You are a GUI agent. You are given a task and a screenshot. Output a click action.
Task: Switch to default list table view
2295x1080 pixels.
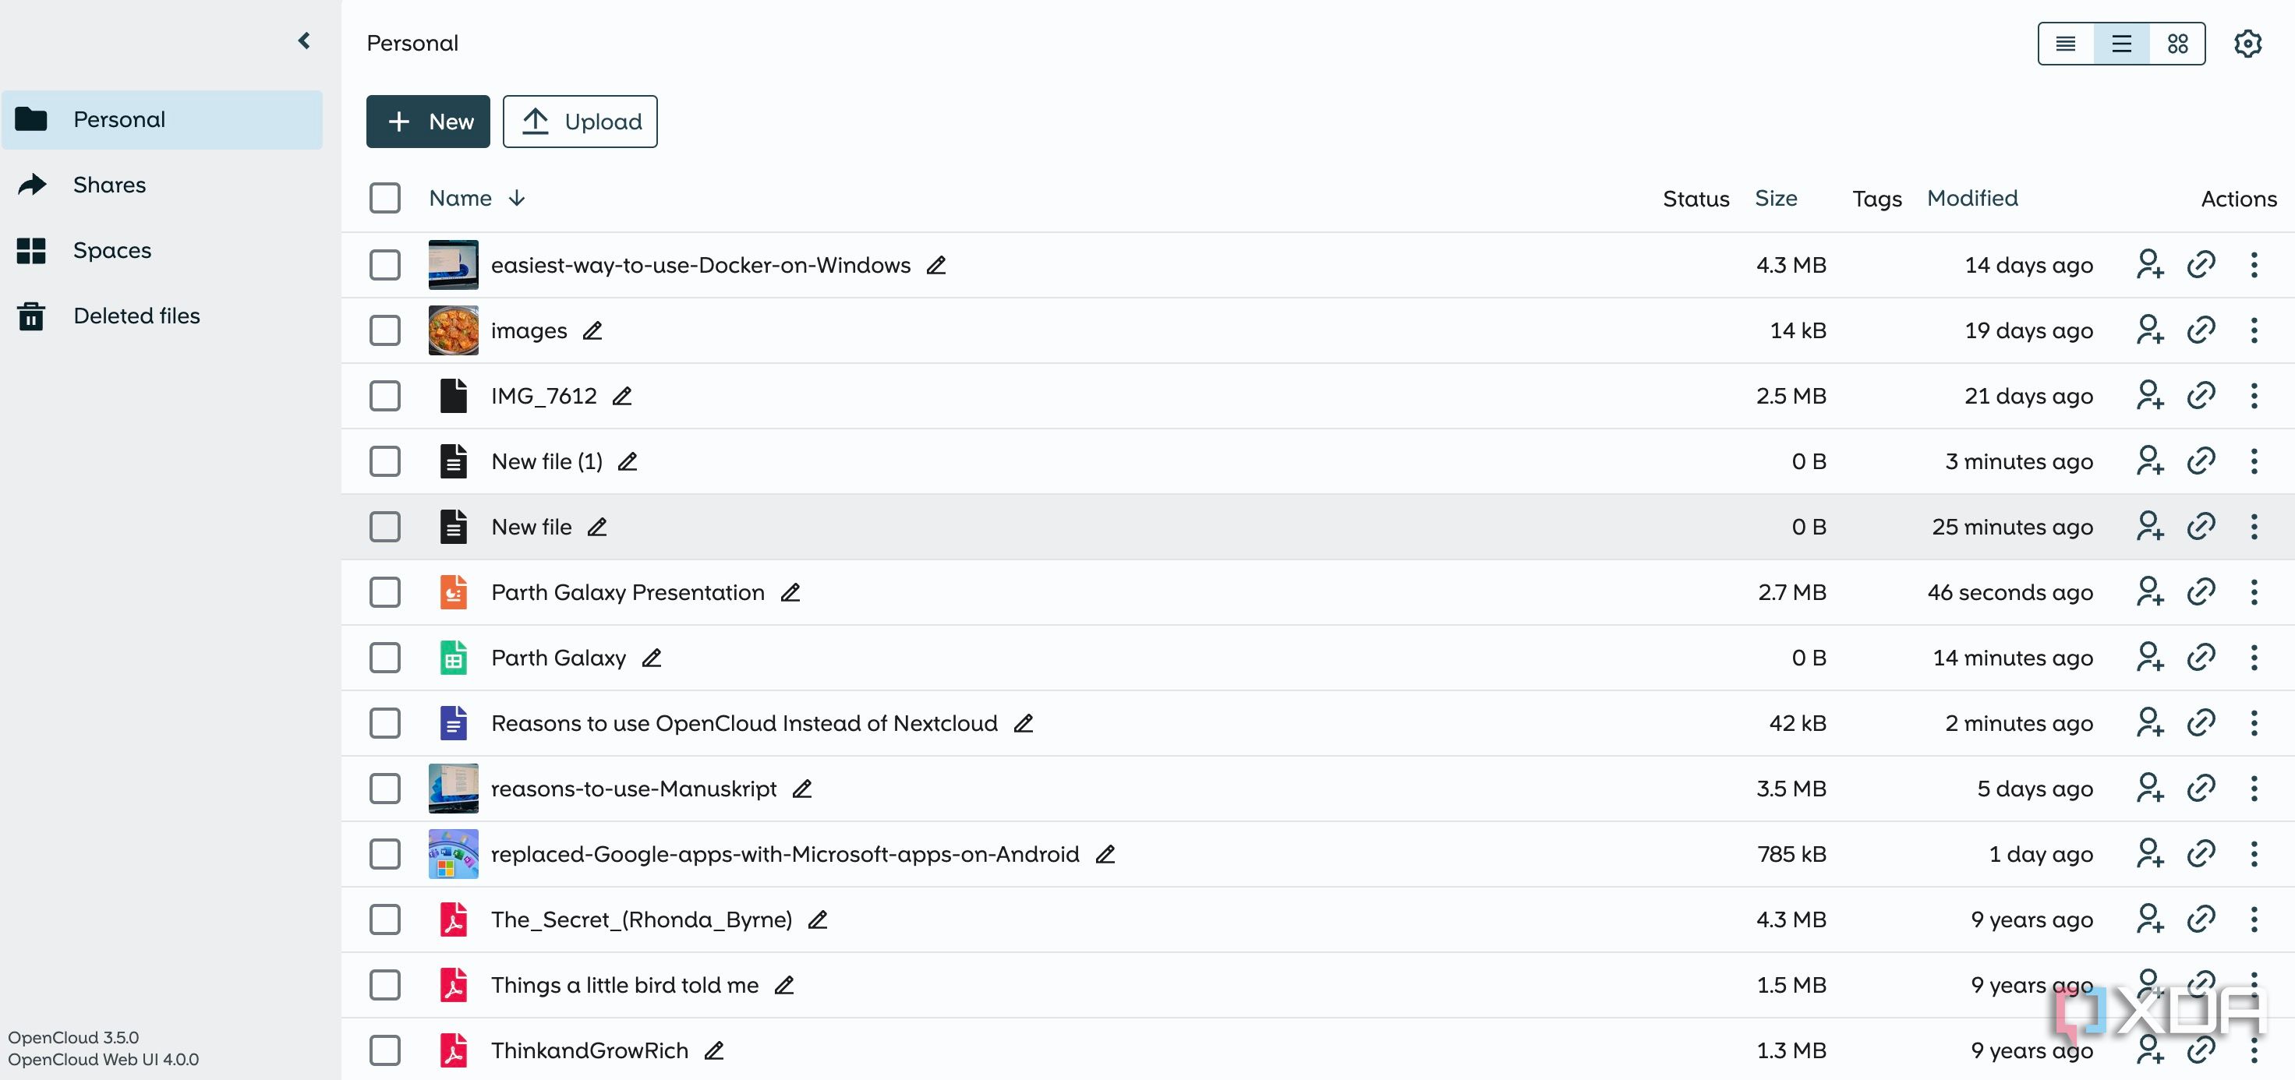click(x=2121, y=44)
